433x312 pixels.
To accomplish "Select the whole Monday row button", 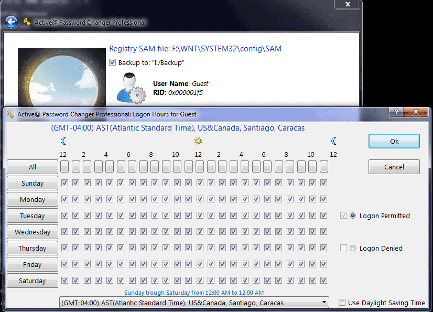I will 33,199.
